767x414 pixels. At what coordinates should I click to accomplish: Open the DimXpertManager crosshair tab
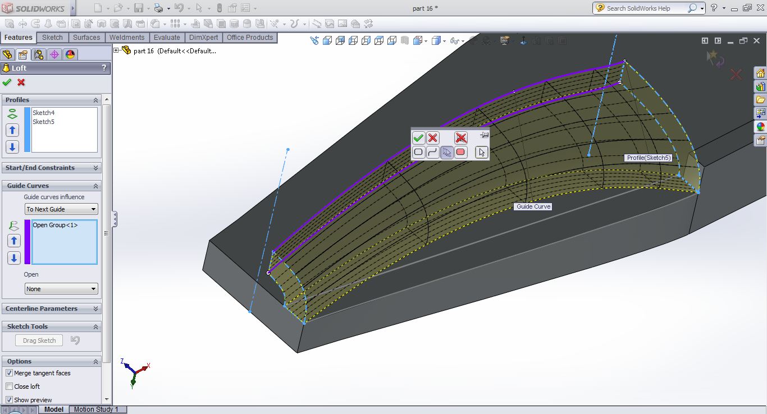pyautogui.click(x=54, y=54)
